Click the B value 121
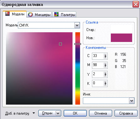The width and height of the screenshot is (140, 119). pos(123,67)
